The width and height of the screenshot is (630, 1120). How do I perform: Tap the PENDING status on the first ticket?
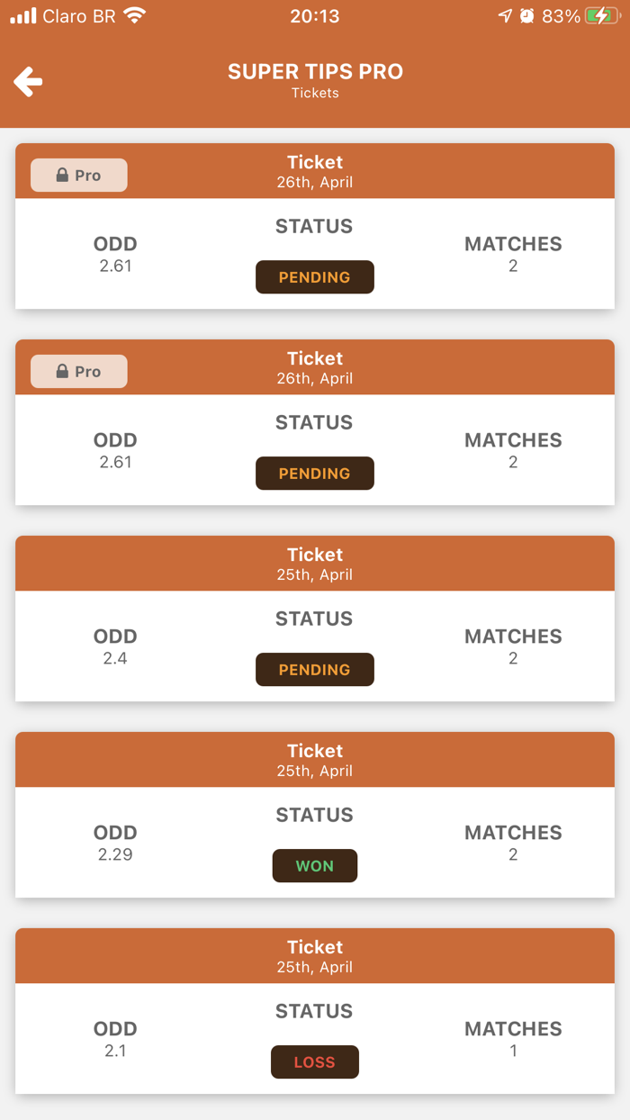pyautogui.click(x=314, y=276)
